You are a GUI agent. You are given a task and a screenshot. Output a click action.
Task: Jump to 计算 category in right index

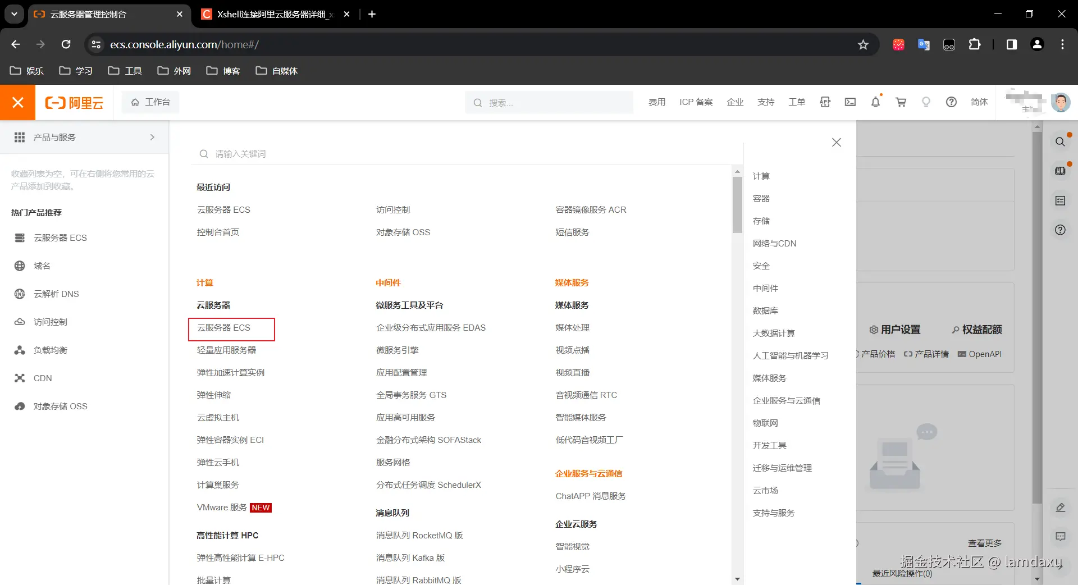761,176
